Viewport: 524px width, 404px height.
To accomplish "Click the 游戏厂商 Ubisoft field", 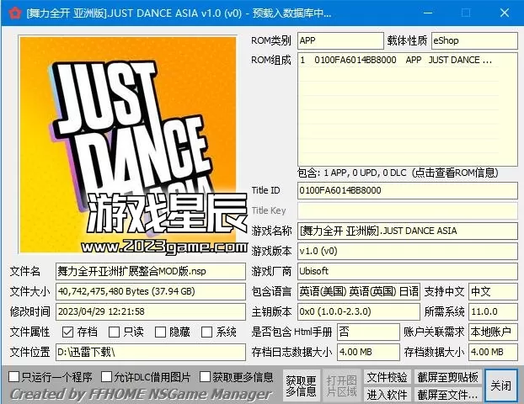I will click(x=408, y=272).
